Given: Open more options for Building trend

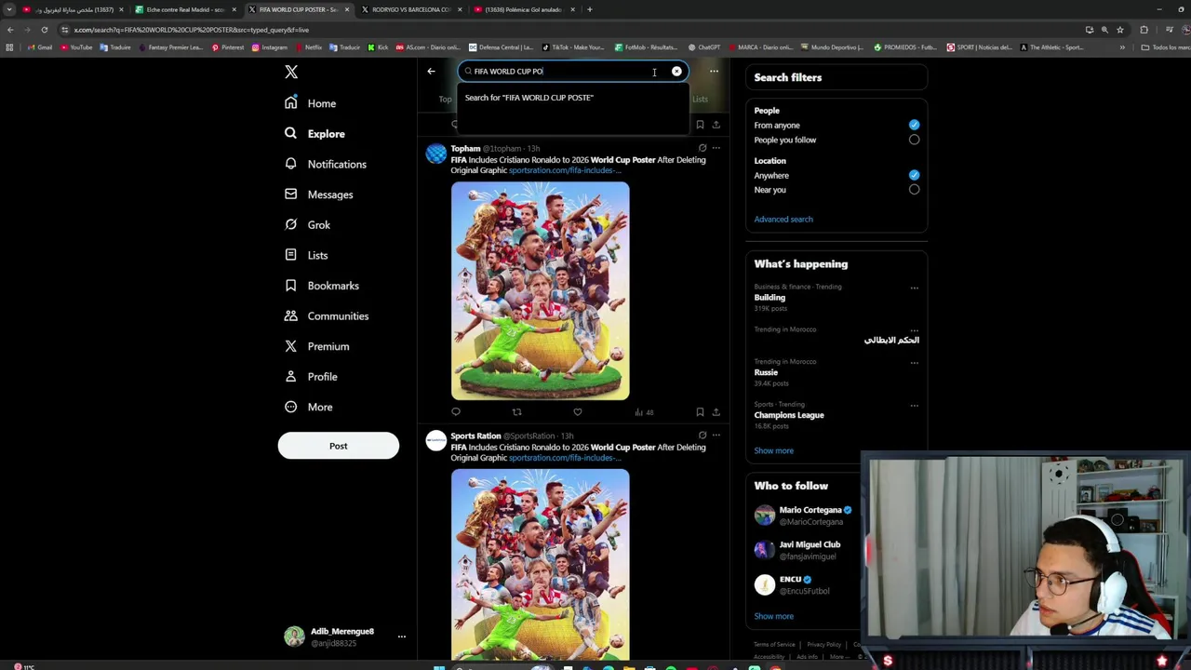Looking at the screenshot, I should [914, 288].
